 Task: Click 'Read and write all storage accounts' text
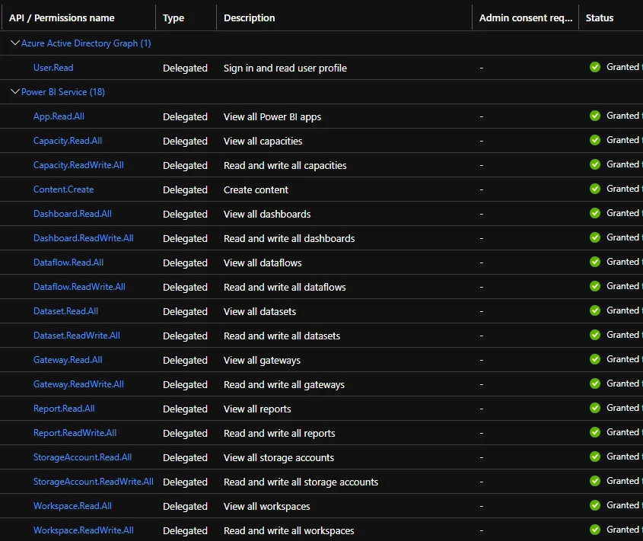301,482
